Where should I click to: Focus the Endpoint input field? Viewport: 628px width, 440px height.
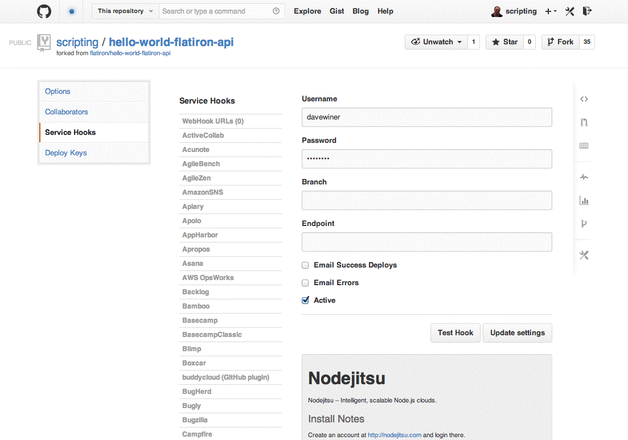(427, 242)
